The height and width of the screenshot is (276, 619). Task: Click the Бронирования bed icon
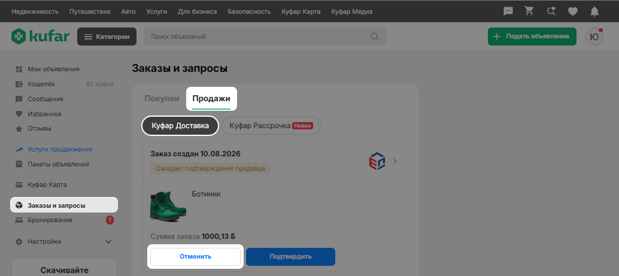19,220
